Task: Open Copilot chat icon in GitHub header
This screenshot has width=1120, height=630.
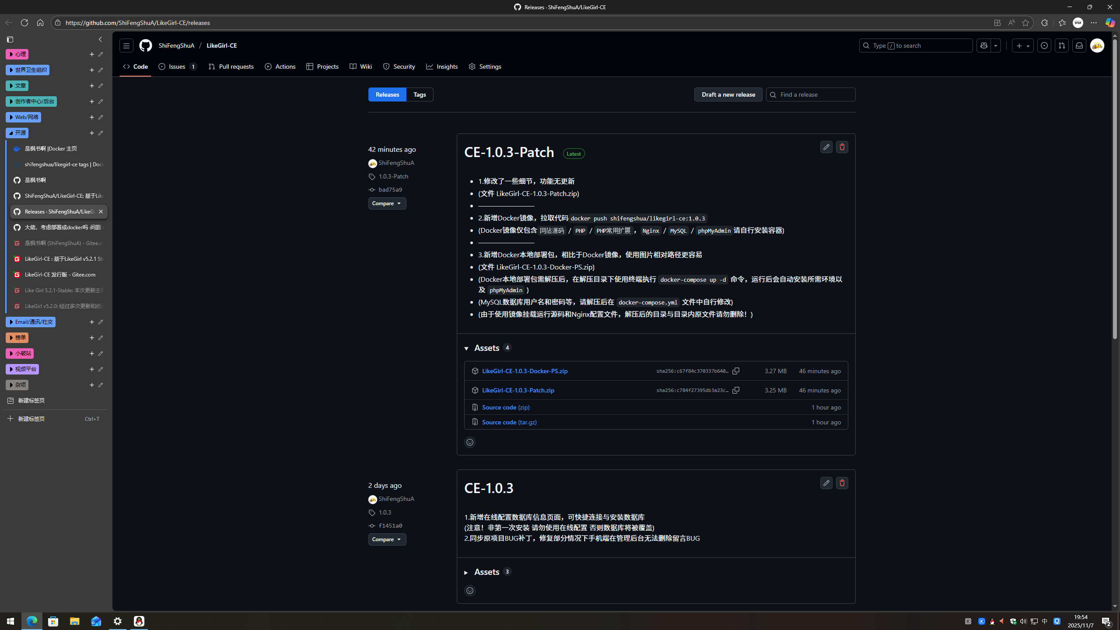Action: coord(983,45)
